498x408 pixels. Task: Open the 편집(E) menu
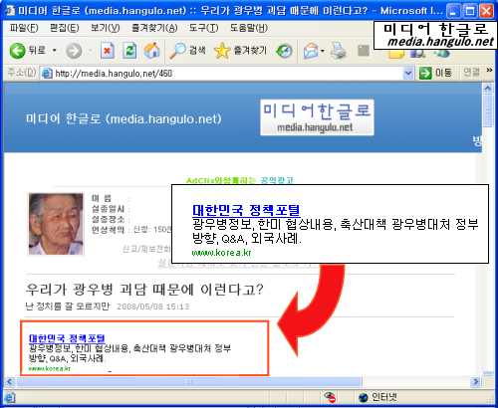pos(65,28)
